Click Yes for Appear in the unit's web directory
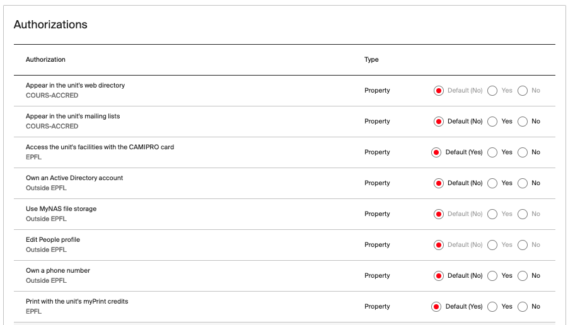The width and height of the screenshot is (568, 325). tap(492, 91)
